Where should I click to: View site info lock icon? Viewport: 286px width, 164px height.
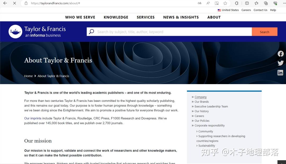[26, 3]
